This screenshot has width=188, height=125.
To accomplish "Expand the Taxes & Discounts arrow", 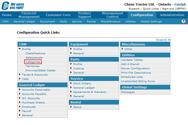I will [x=20, y=74].
